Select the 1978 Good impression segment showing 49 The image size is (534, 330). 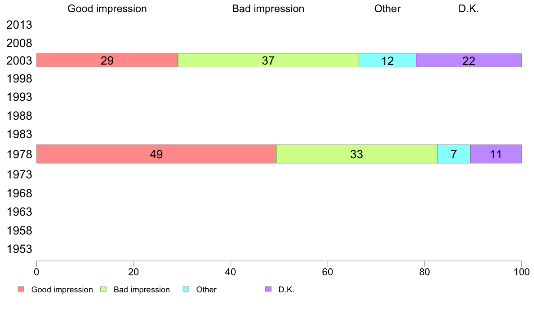156,154
